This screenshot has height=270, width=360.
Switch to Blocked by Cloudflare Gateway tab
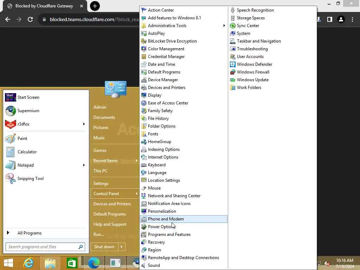45,6
